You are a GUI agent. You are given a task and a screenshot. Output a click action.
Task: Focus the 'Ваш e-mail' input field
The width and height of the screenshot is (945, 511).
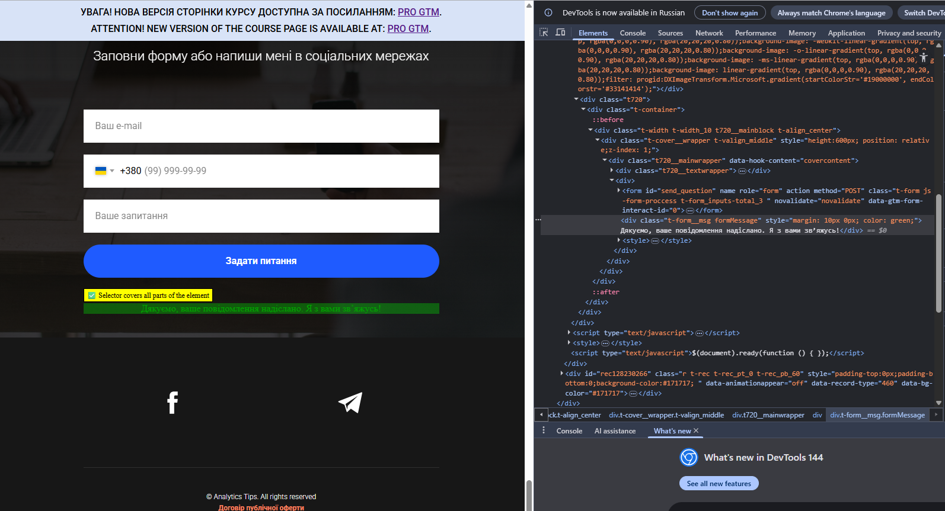pyautogui.click(x=261, y=126)
